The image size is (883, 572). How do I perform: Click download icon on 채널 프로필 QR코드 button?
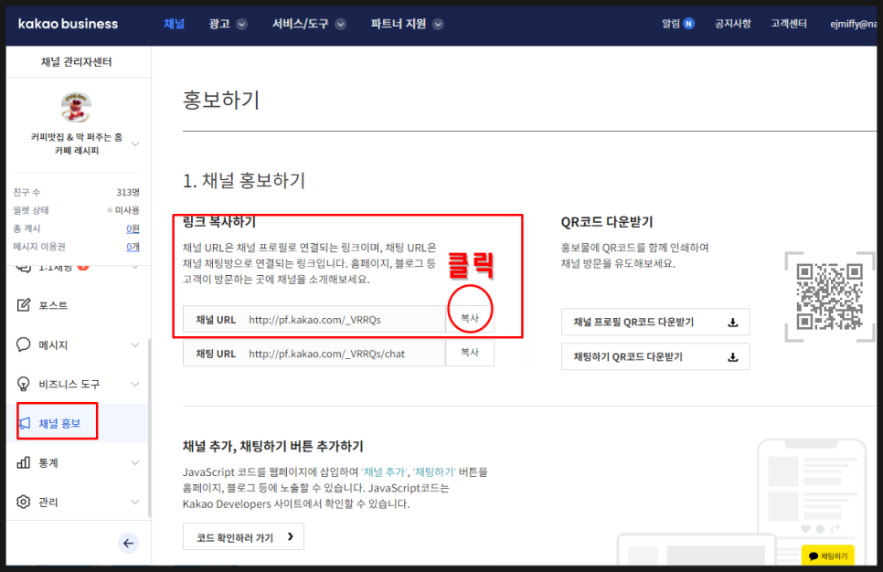[733, 323]
